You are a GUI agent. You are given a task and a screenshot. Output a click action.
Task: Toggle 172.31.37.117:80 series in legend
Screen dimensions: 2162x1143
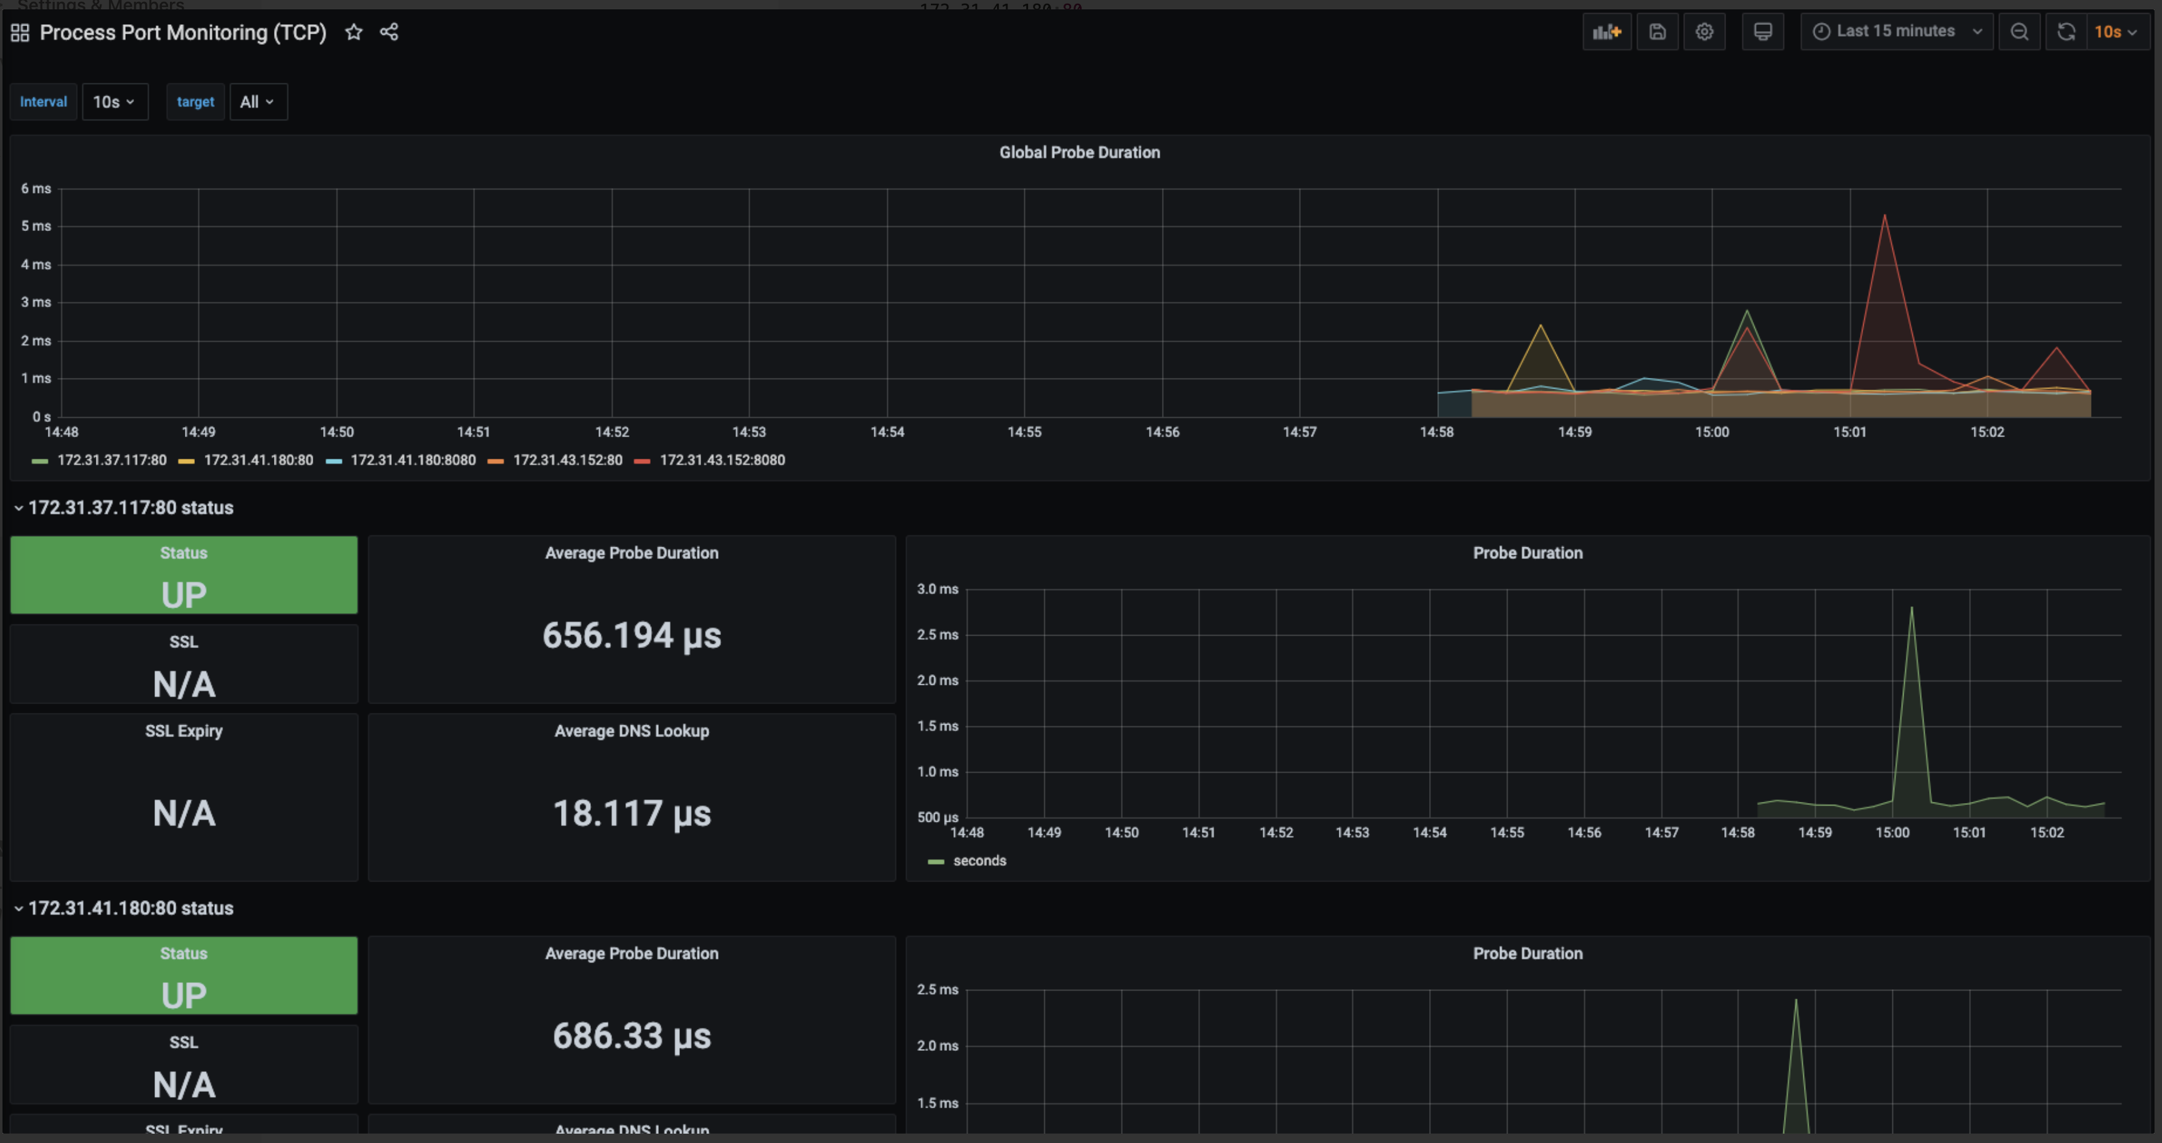[x=111, y=460]
